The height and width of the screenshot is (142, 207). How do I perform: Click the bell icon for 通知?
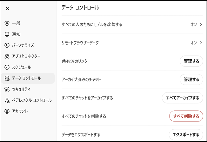point(7,34)
